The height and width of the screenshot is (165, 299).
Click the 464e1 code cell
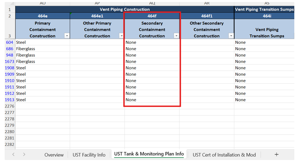click(97, 16)
